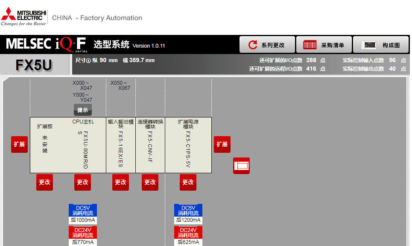This screenshot has width=412, height=246.
Task: Select the FX5U-80MR/DS CPU module slot
Action: pyautogui.click(x=82, y=145)
